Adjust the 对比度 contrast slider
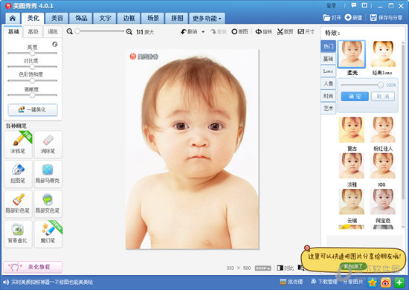The height and width of the screenshot is (290, 409). (x=32, y=67)
